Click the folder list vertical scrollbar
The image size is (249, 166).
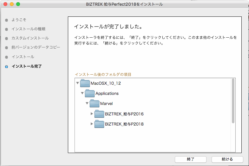coord(233,101)
